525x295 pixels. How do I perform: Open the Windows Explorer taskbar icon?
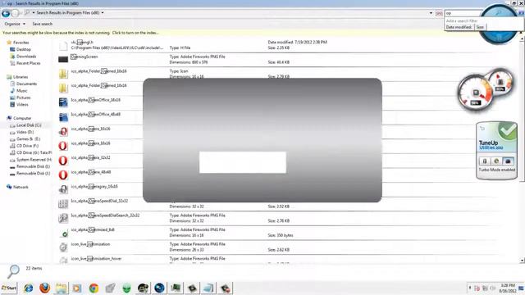[61, 288]
